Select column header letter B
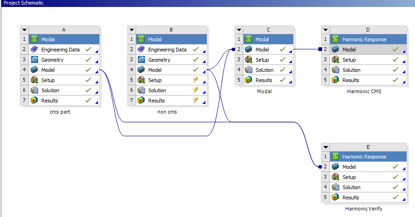 (171, 30)
